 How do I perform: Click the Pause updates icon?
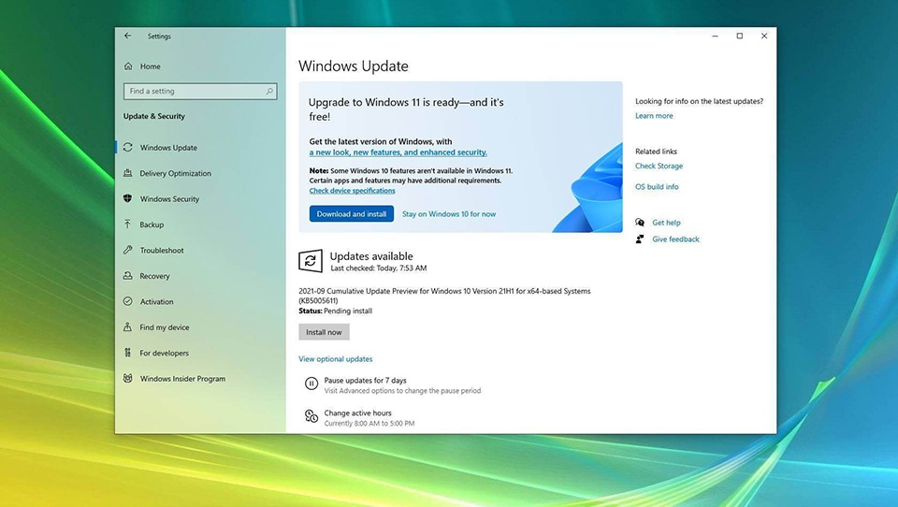point(311,384)
